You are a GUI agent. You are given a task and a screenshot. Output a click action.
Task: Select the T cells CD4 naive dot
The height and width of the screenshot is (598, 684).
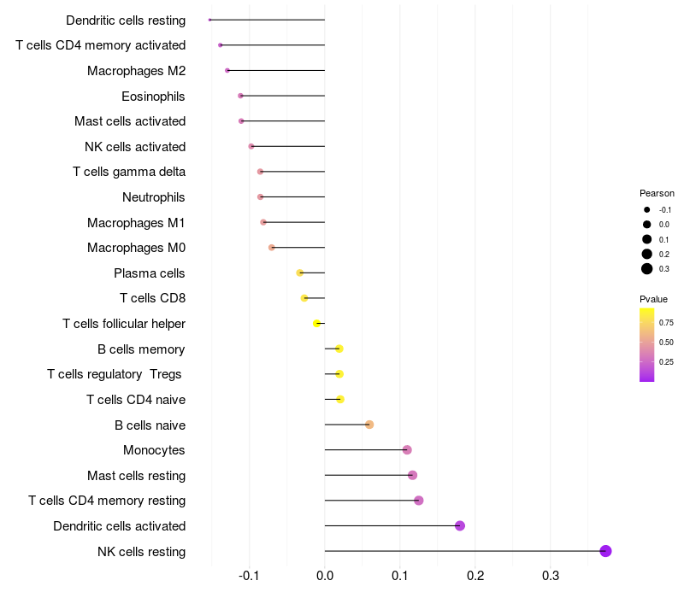[340, 399]
